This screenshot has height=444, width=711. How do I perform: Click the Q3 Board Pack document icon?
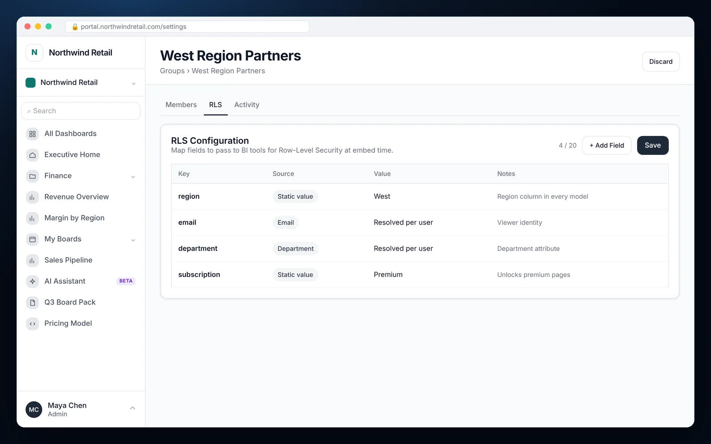[32, 302]
